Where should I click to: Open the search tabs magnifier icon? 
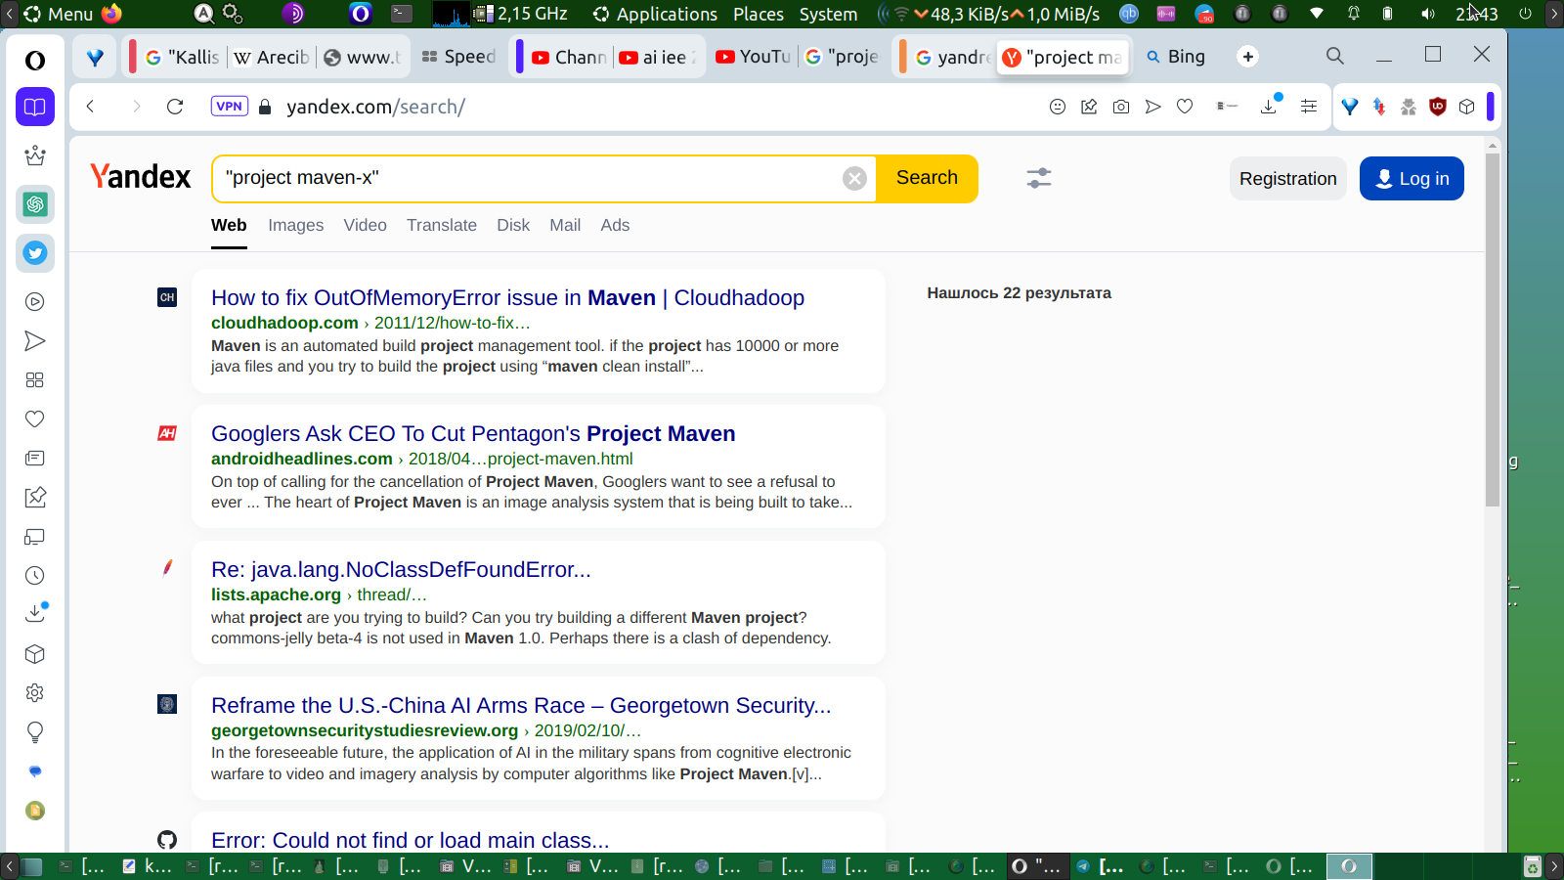pos(1335,56)
